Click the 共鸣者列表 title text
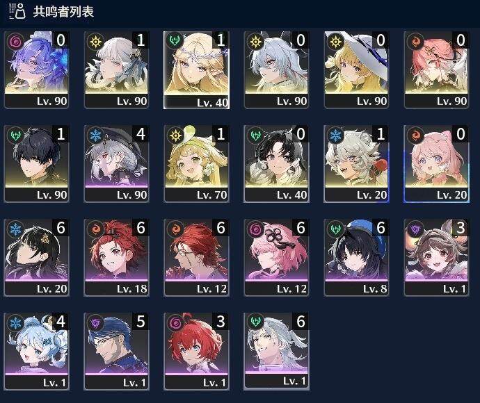 tap(63, 12)
